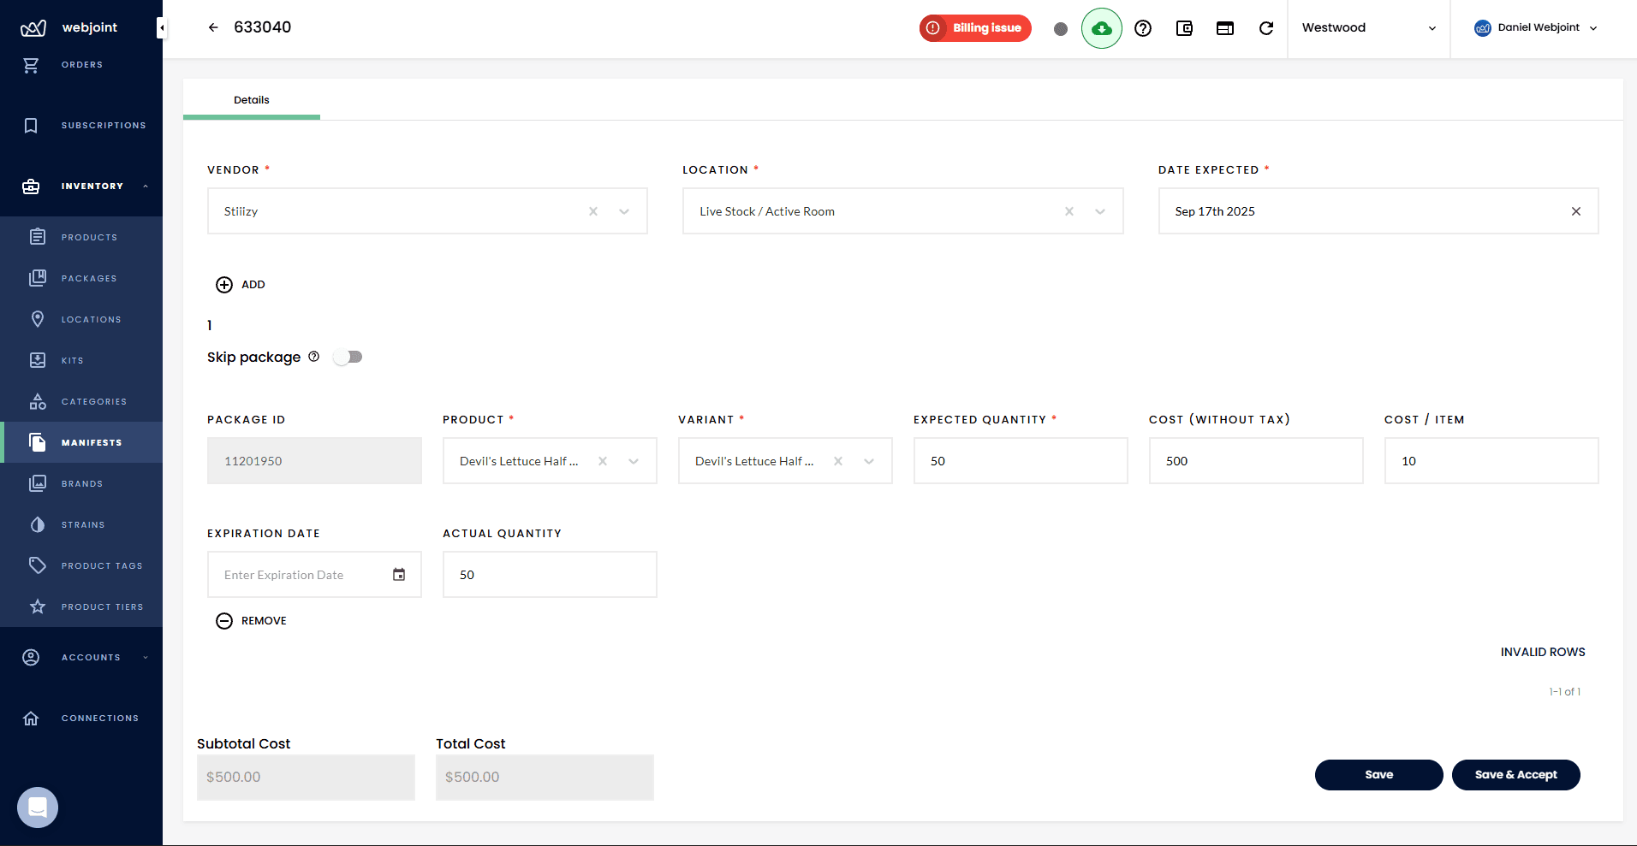
Task: Open the Daniel Webjoint account menu
Action: [1535, 27]
